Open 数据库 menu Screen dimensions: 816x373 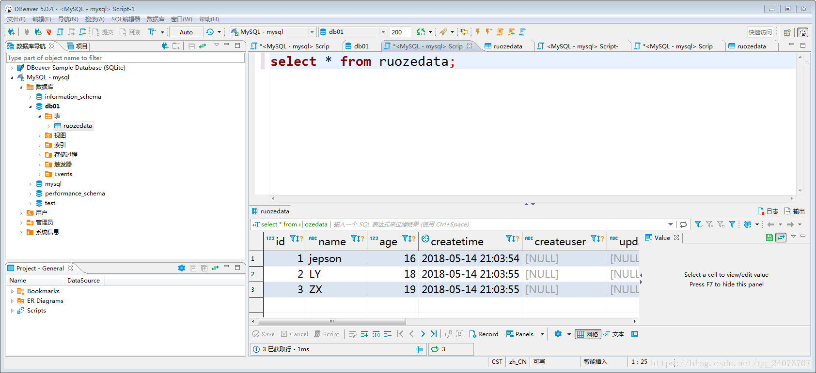tap(155, 19)
